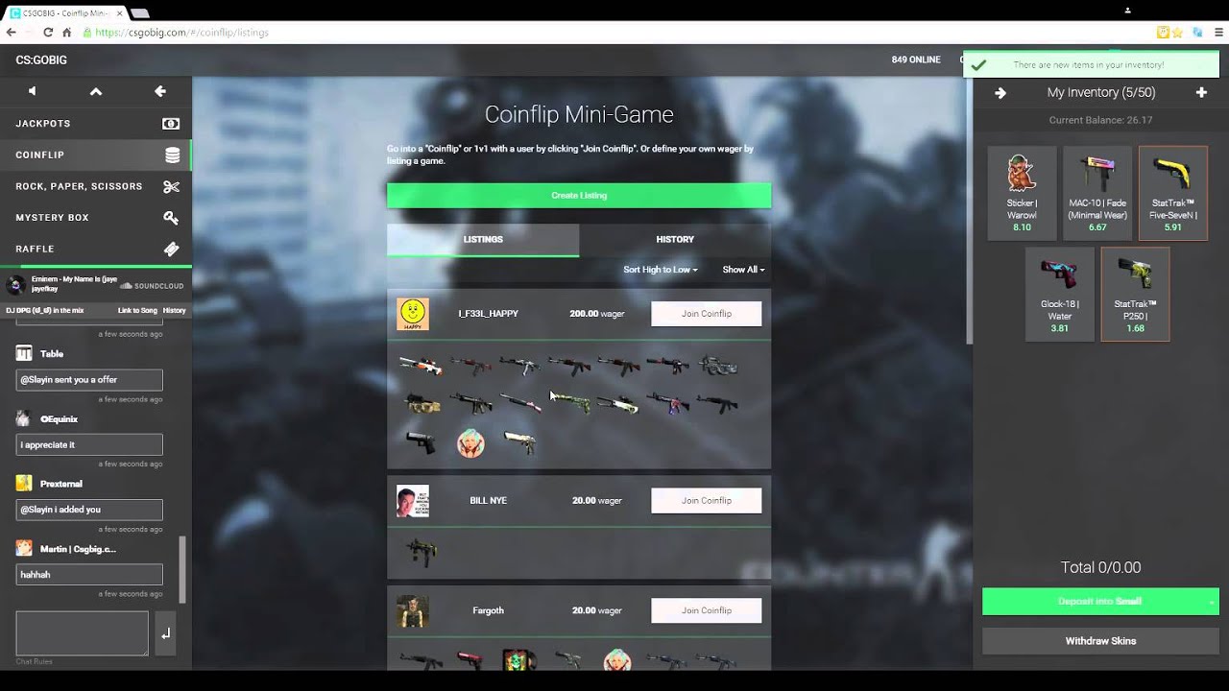Click BILL NYE's wagered gun skin

(x=421, y=552)
